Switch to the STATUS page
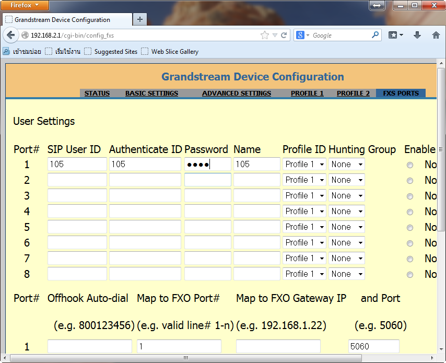 point(97,93)
